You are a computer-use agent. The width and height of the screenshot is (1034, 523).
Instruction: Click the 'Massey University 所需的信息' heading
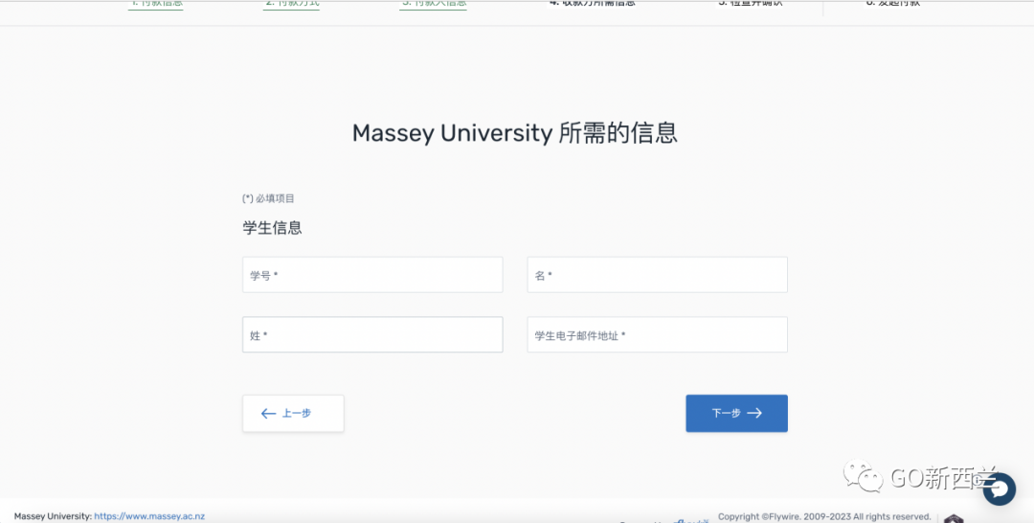515,133
